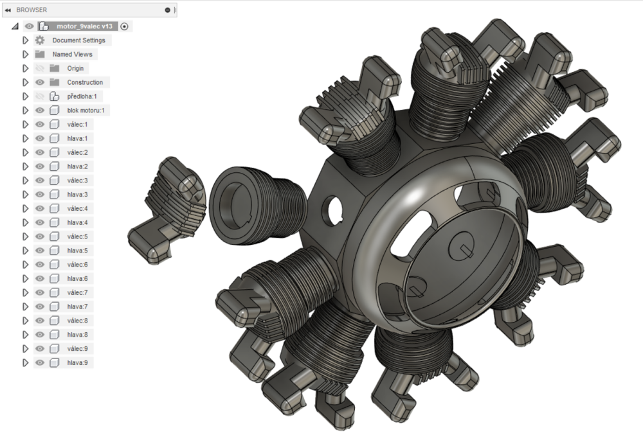Screen dimensions: 643x435
Task: Toggle visibility of hlava:5
Action: (40, 251)
